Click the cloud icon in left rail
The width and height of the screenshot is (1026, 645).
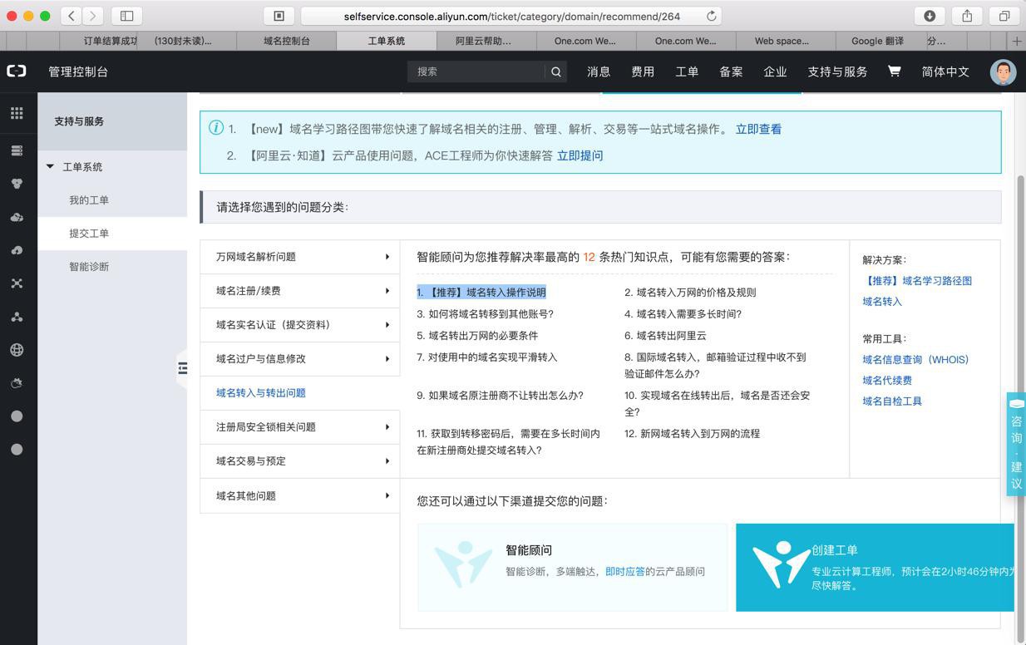tap(17, 217)
